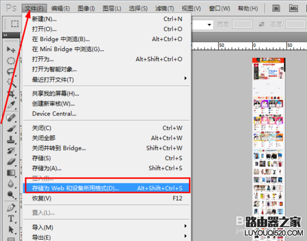The height and width of the screenshot is (241, 307).
Task: Select 存储为 Web 和设备所用格式(D)...
Action: (107, 188)
